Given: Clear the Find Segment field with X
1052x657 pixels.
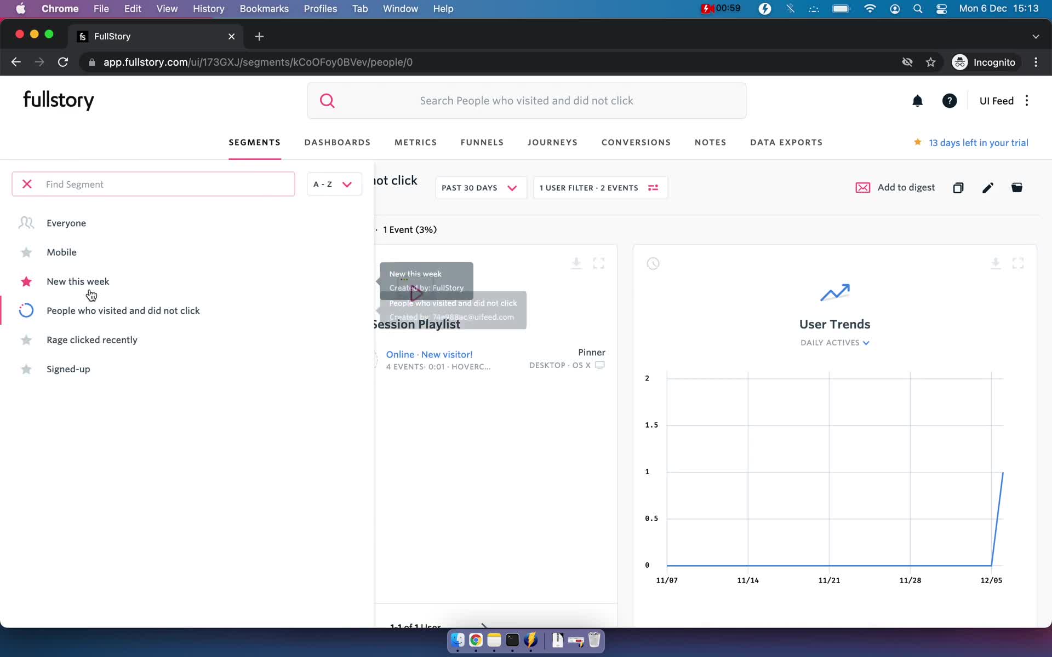Looking at the screenshot, I should coord(27,184).
